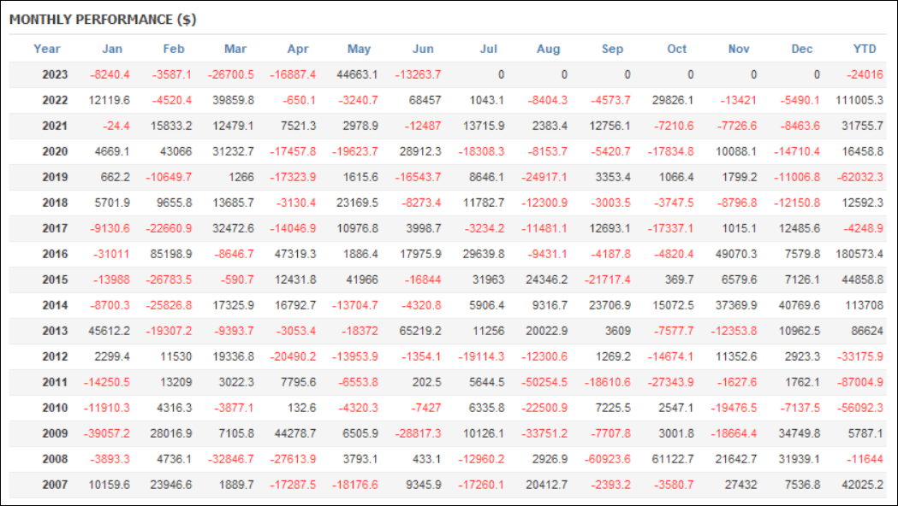Viewport: 898px width, 506px height.
Task: Select May 2023 value 44663.1
Action: click(x=357, y=75)
